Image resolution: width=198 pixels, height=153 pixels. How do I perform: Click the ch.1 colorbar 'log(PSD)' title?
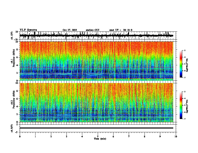point(187,65)
